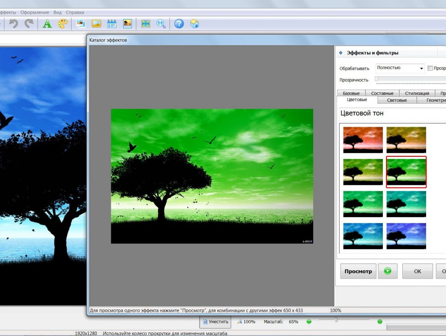Click the 100% actual size icon
Viewport: 446px width, 336px height.
(x=246, y=322)
